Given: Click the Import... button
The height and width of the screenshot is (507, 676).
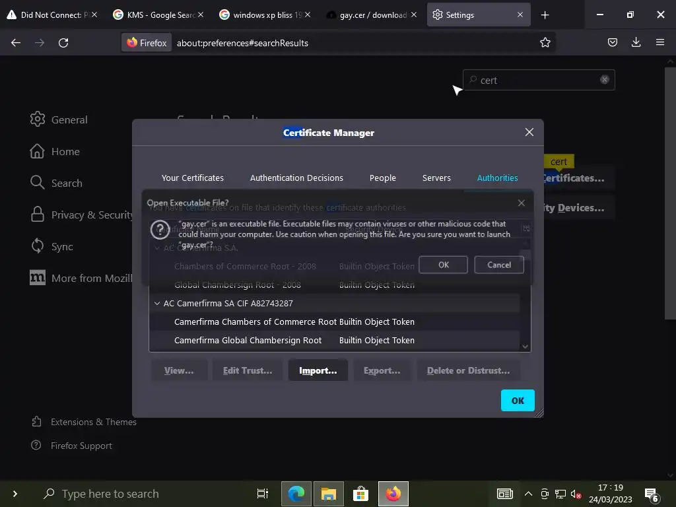Looking at the screenshot, I should tap(318, 370).
